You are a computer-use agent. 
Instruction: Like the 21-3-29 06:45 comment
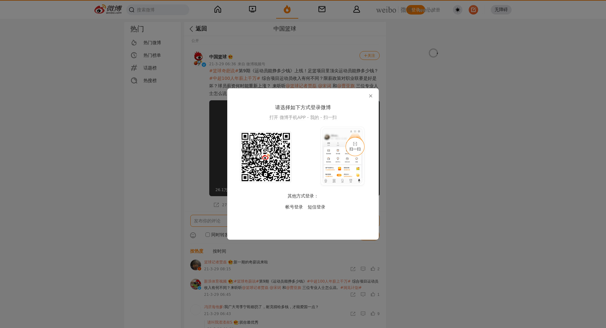pos(375,295)
